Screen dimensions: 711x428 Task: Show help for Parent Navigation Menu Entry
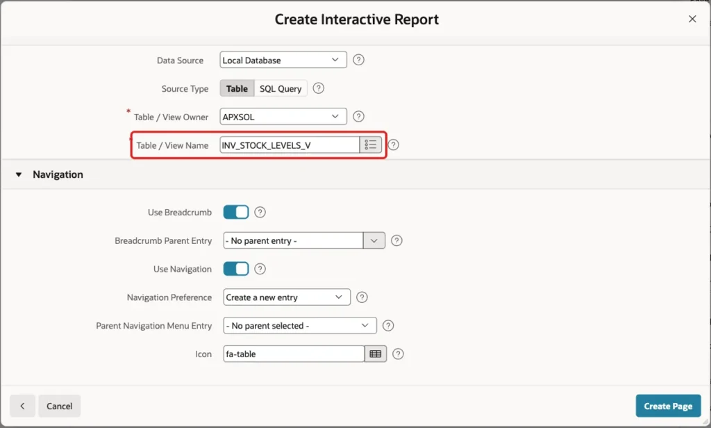pos(388,325)
